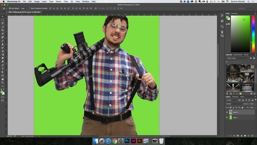This screenshot has height=145, width=257.
Task: Click the foreground color swatch in toolbar
Action: click(2, 92)
